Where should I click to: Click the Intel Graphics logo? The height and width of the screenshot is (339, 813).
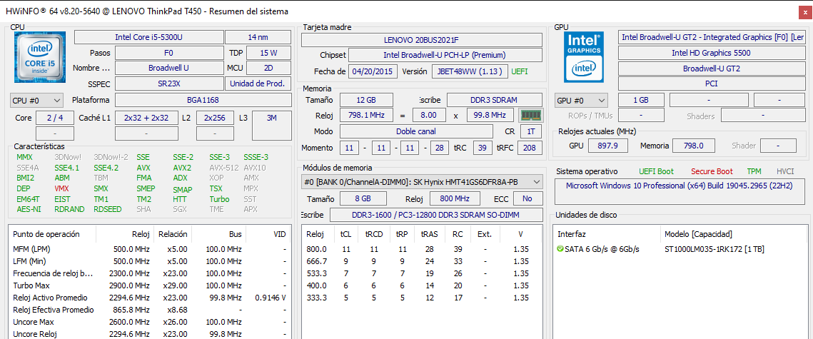(582, 56)
